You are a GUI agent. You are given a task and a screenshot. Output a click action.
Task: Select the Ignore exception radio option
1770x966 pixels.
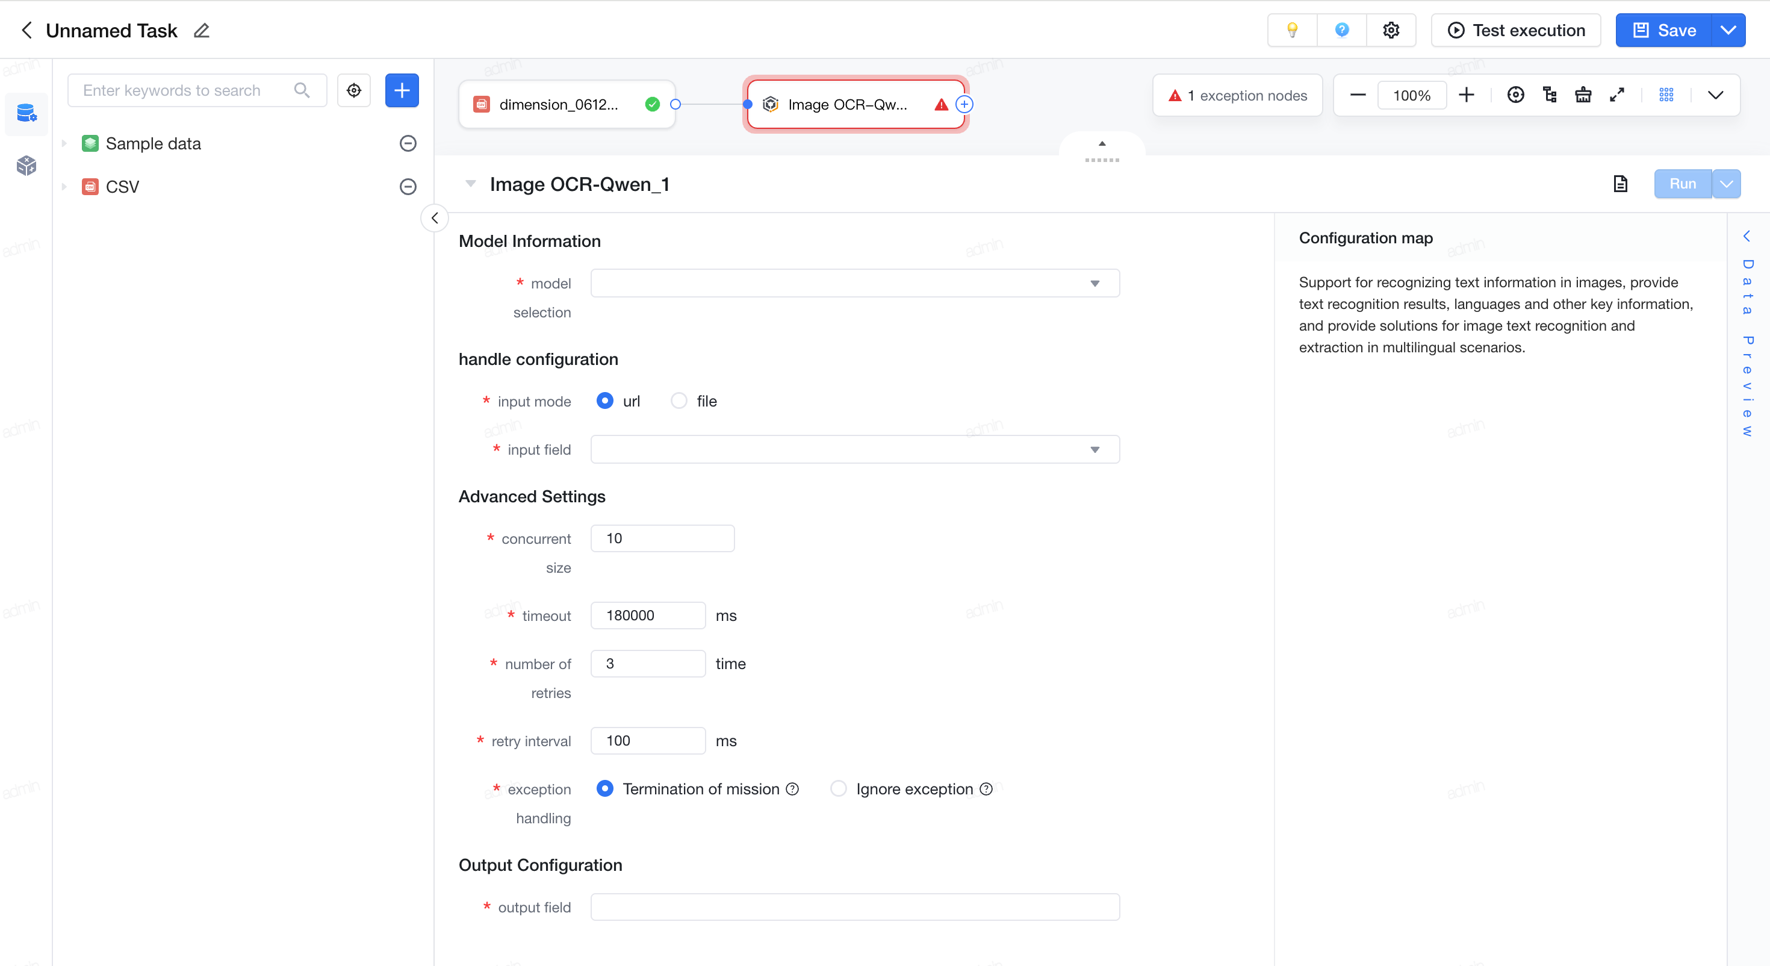click(x=838, y=788)
